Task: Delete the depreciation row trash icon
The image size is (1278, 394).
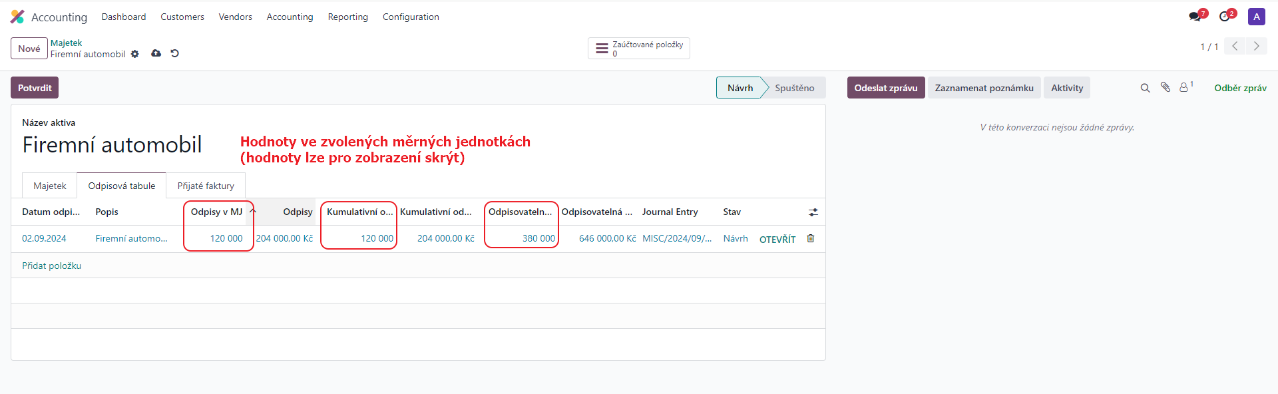Action: 811,238
